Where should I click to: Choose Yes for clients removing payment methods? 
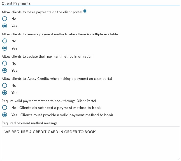point(4,48)
